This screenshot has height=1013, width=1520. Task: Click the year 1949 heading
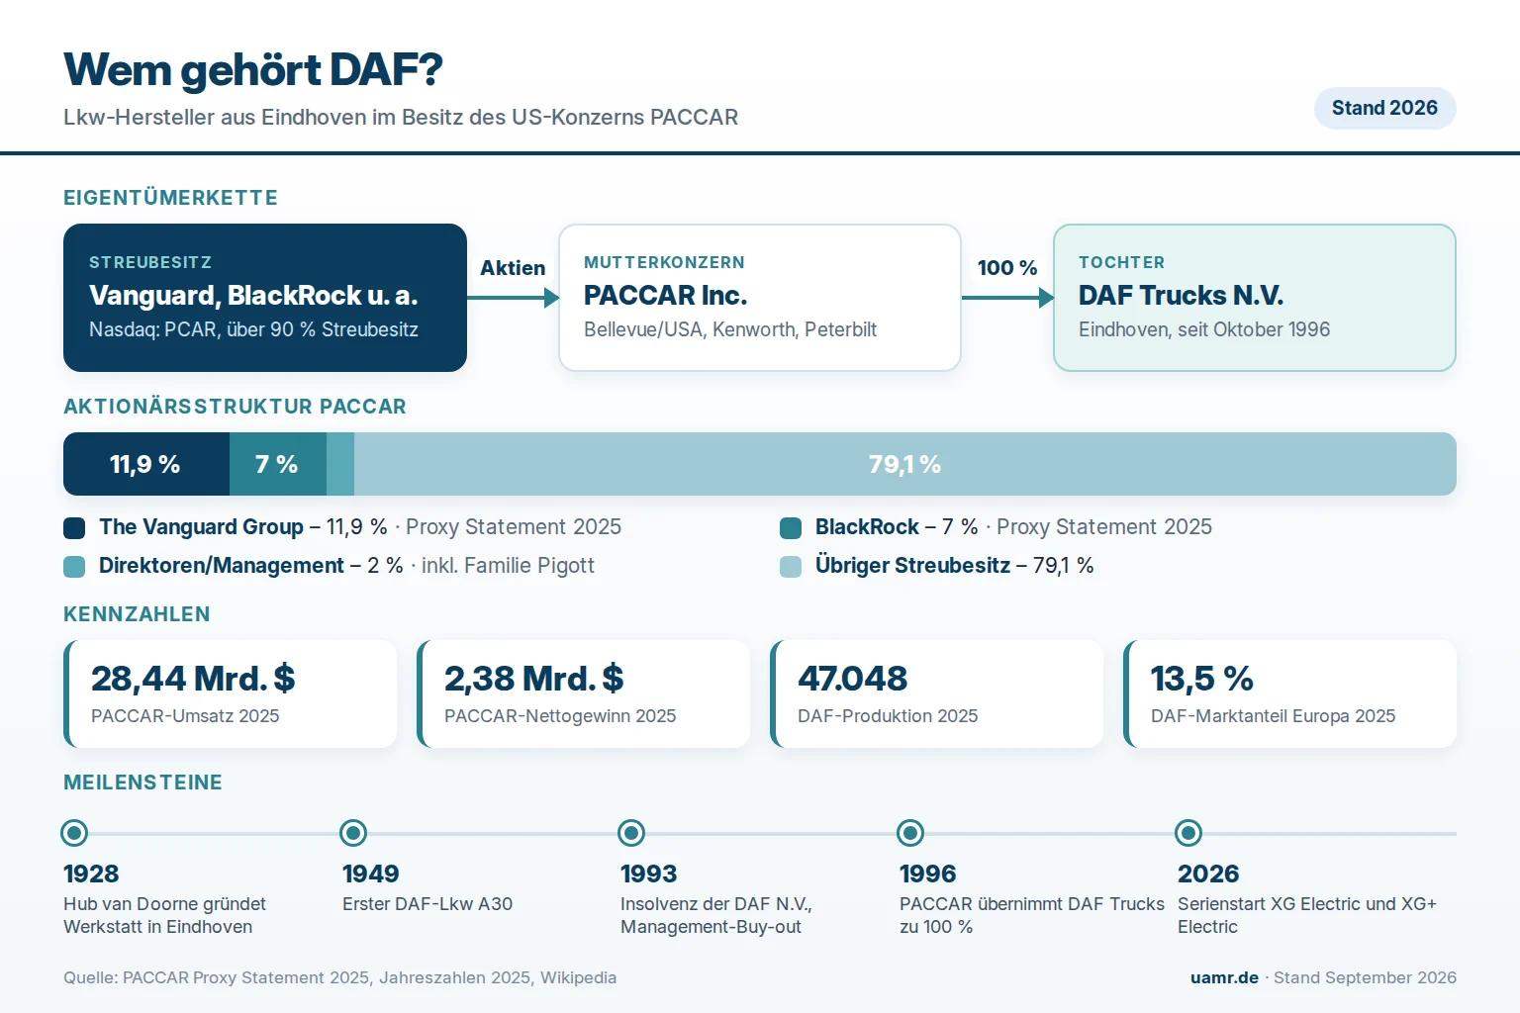[371, 875]
